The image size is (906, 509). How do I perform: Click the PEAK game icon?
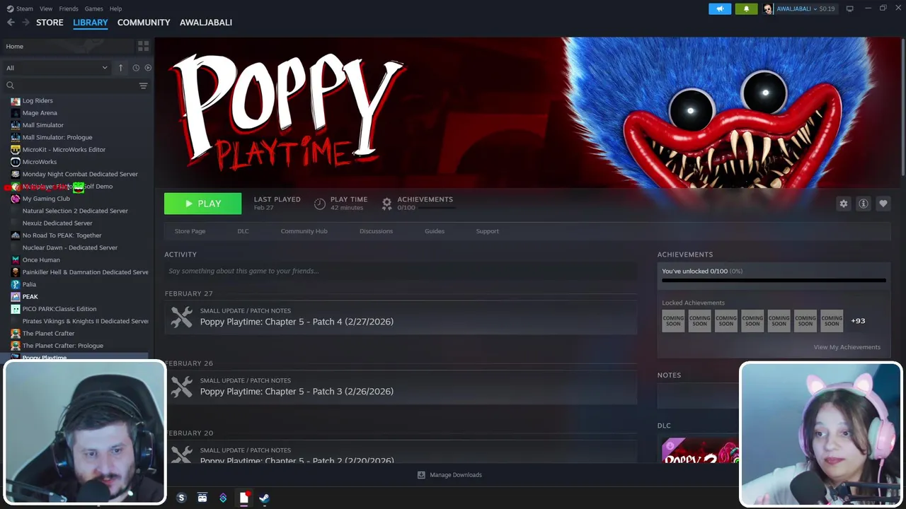point(16,296)
